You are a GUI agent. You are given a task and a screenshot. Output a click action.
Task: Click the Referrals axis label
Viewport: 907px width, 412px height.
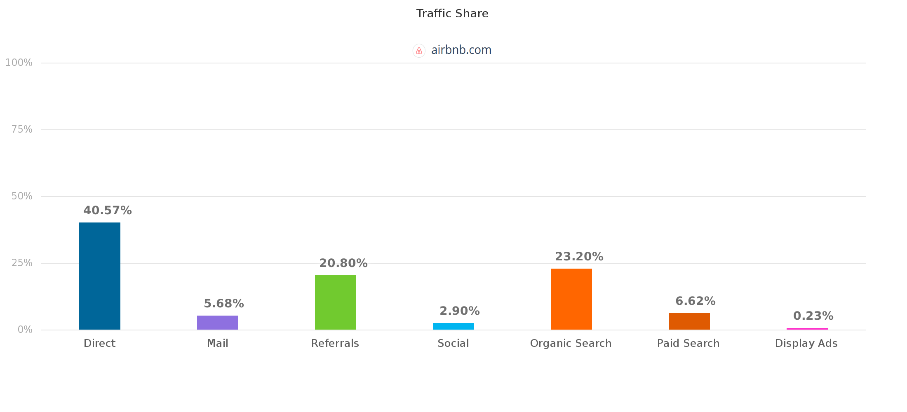335,344
